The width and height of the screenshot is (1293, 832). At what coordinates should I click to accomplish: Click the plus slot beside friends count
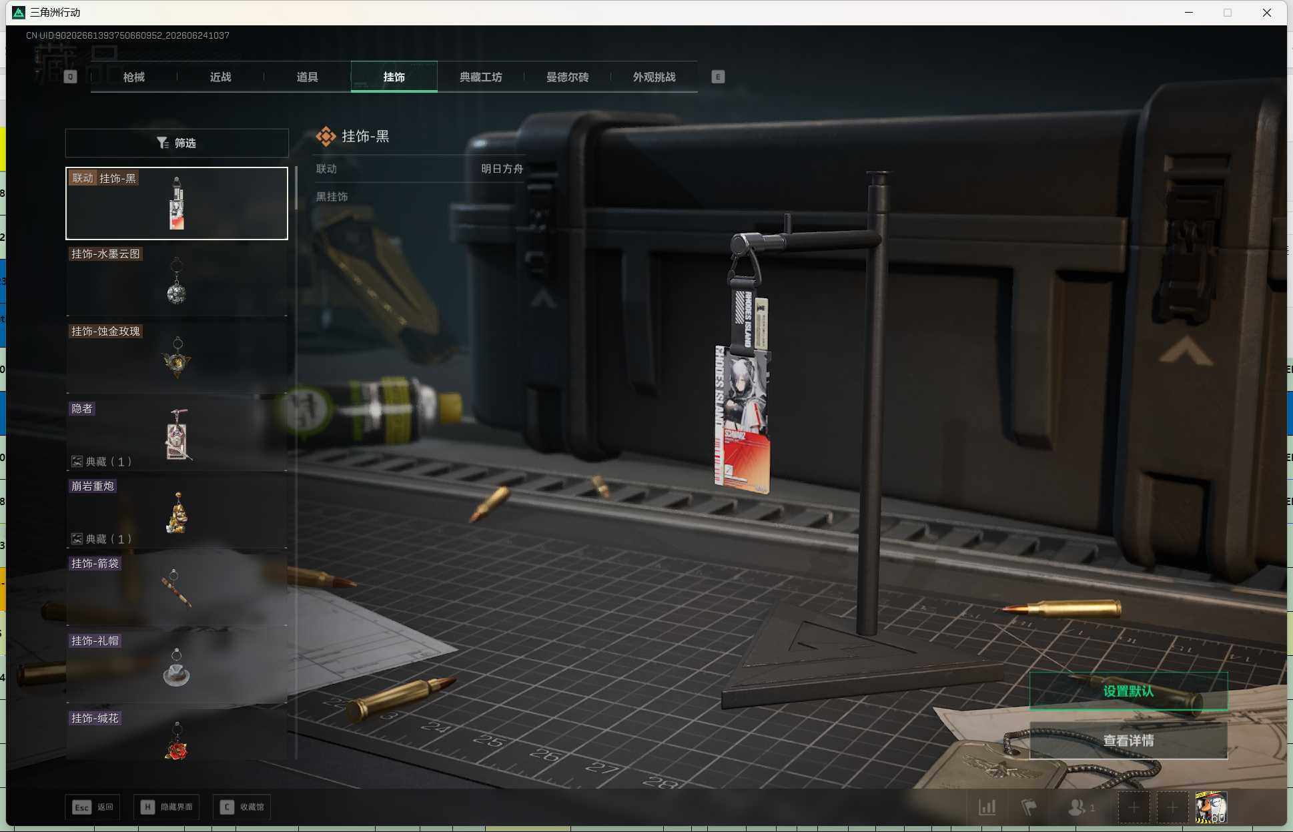(1134, 807)
